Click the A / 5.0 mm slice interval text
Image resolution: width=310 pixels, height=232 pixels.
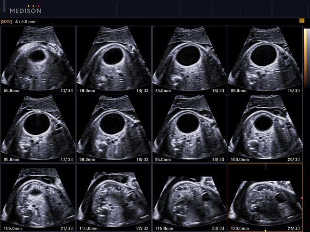[x=25, y=22]
